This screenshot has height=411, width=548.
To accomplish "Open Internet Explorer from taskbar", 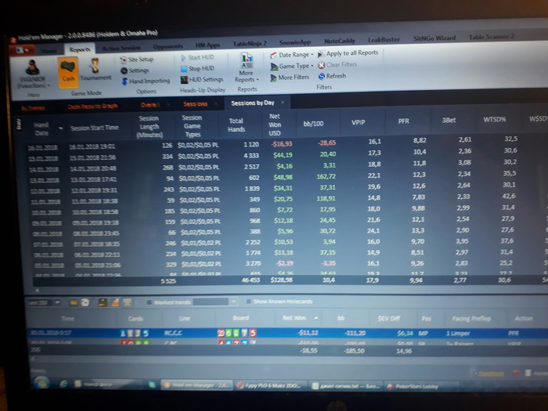I will coord(63,384).
